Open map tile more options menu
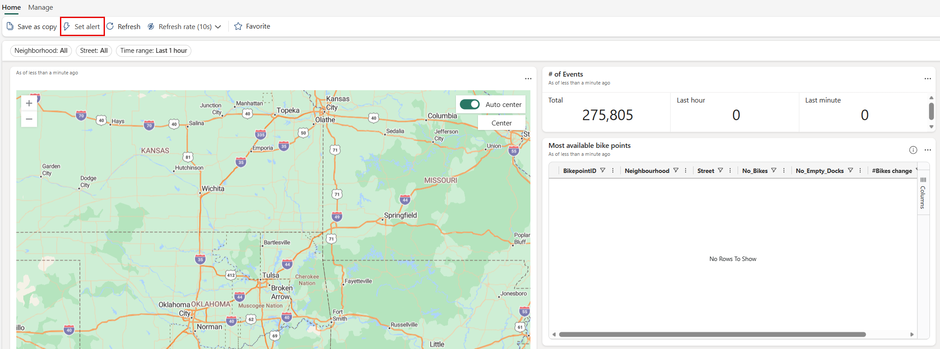 (x=528, y=79)
